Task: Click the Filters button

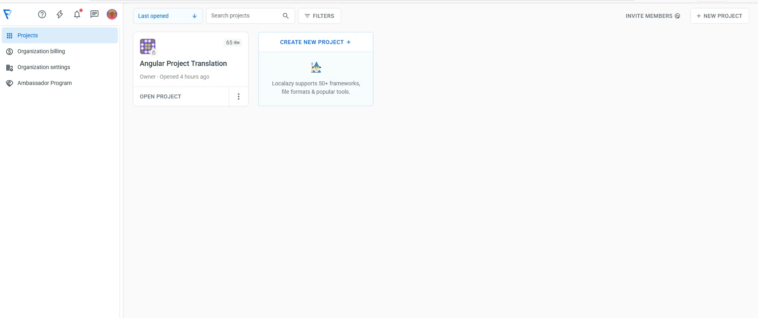Action: (320, 16)
